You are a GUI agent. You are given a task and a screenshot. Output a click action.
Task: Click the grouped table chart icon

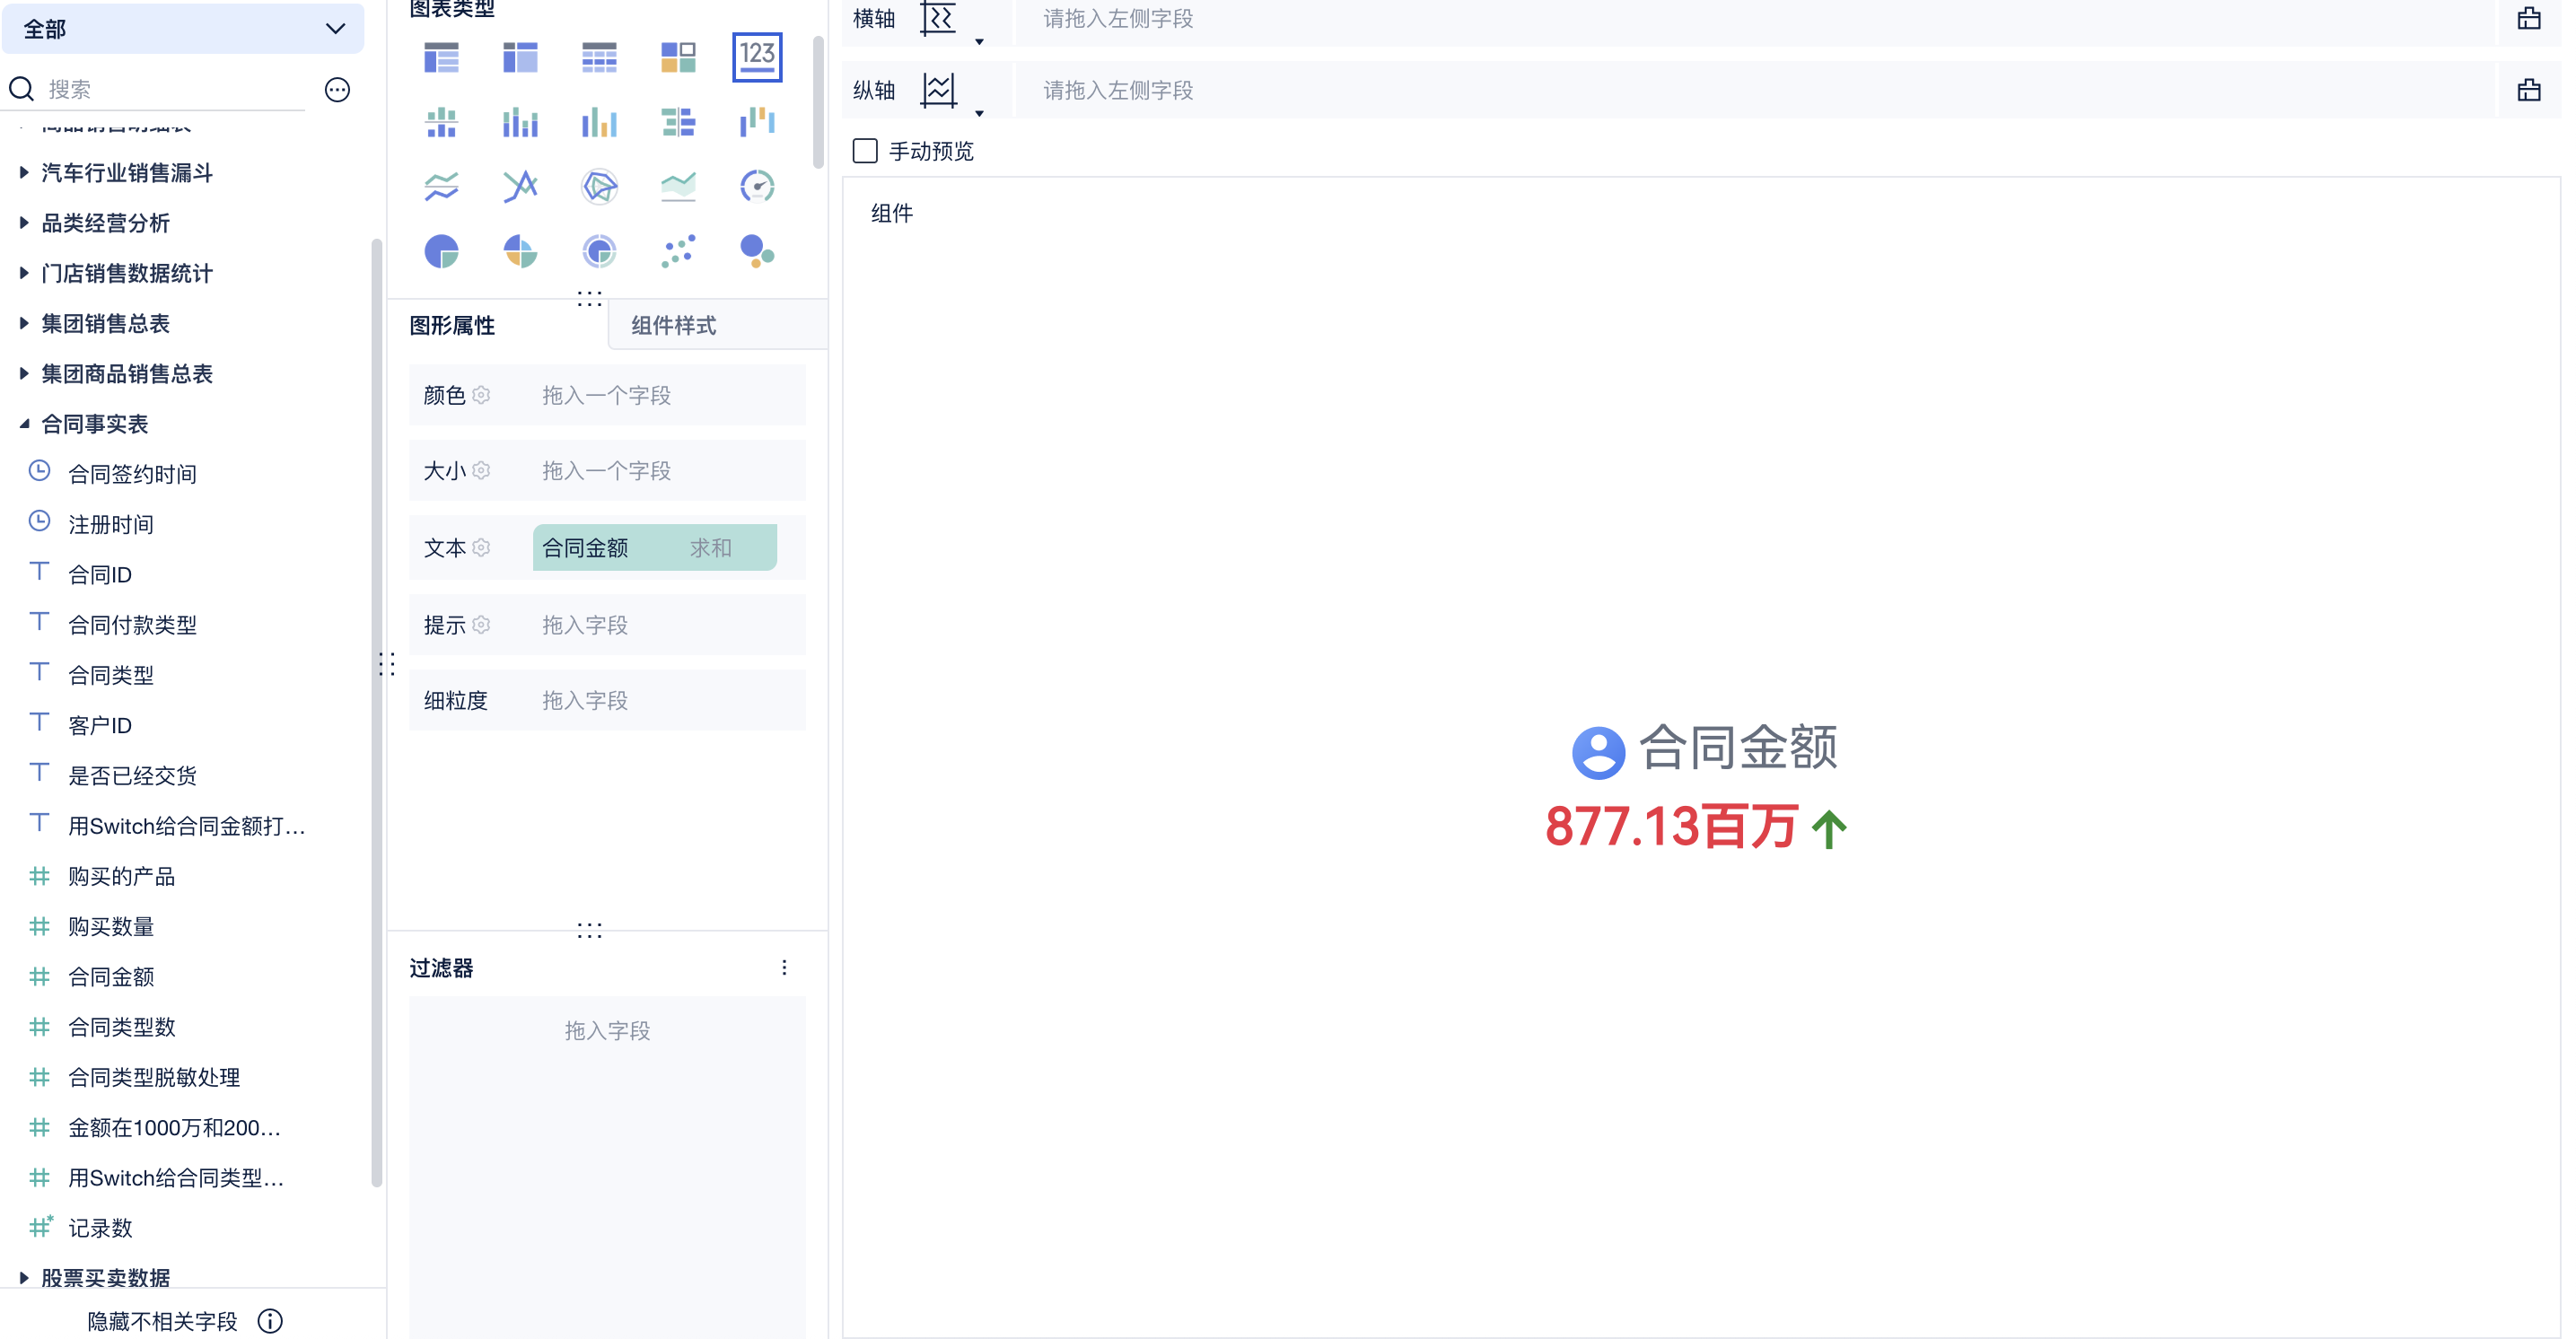point(441,57)
